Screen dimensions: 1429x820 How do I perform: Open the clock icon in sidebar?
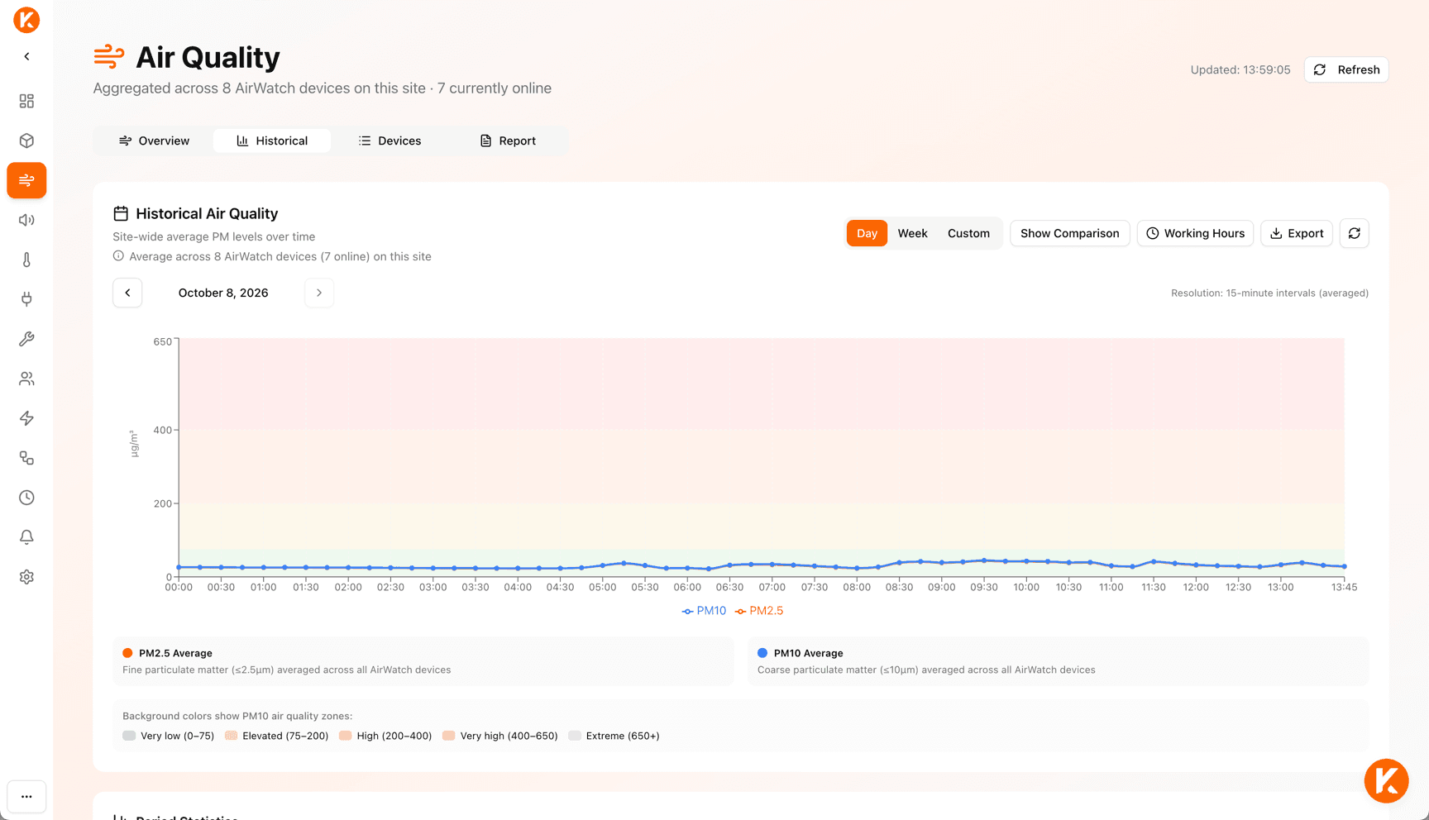[x=26, y=498]
